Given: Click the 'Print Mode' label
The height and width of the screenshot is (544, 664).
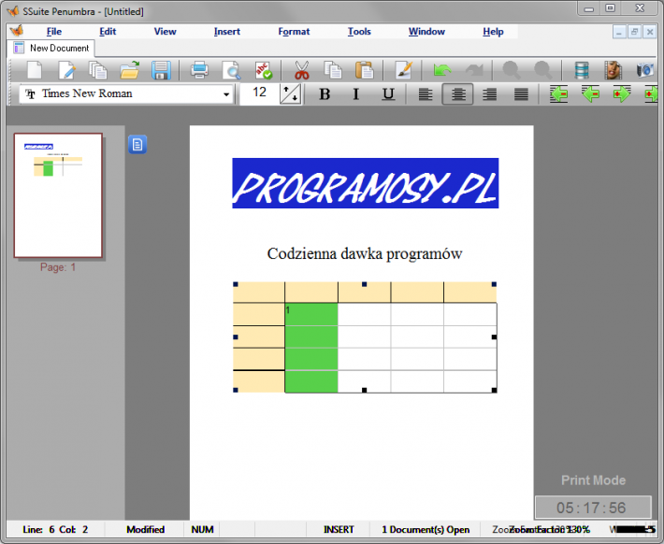Looking at the screenshot, I should point(593,480).
